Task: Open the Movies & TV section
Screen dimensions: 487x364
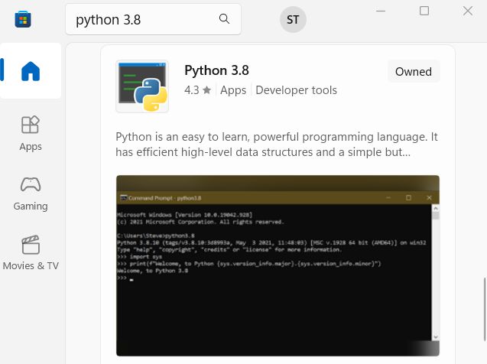Action: 31,252
